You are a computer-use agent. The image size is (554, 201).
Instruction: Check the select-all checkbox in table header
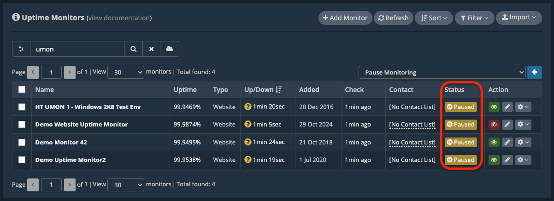tap(22, 90)
